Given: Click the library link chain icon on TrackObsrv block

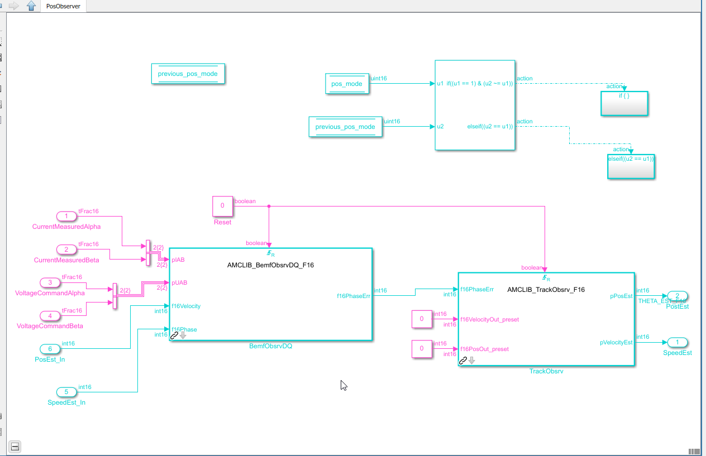Looking at the screenshot, I should pos(462,361).
